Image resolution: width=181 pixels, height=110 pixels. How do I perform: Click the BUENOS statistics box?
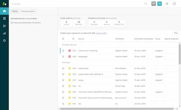point(94,23)
